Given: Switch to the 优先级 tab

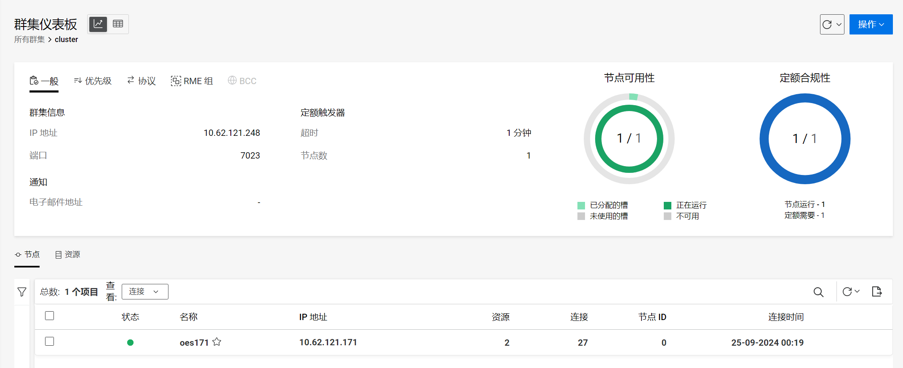Looking at the screenshot, I should pos(93,81).
